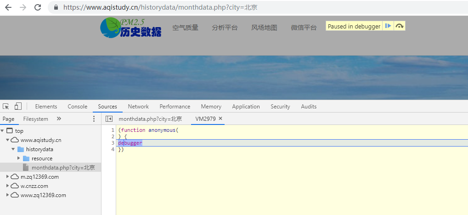Click the debugger statement in code
This screenshot has width=468, height=215.
point(130,143)
